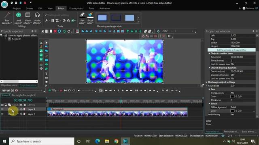Open the Resources window tab
The height and width of the screenshot is (145, 259).
point(231,132)
